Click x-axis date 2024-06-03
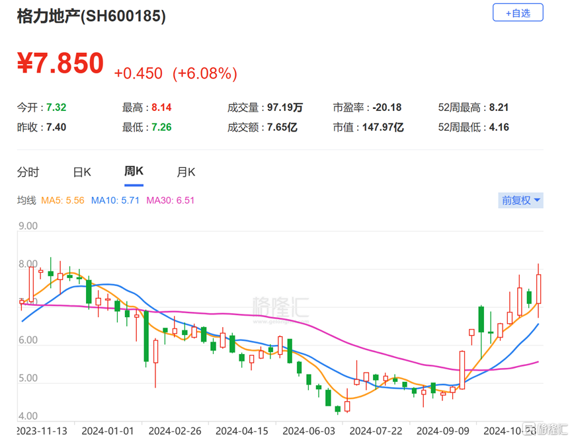This screenshot has height=440, width=572. pyautogui.click(x=309, y=431)
